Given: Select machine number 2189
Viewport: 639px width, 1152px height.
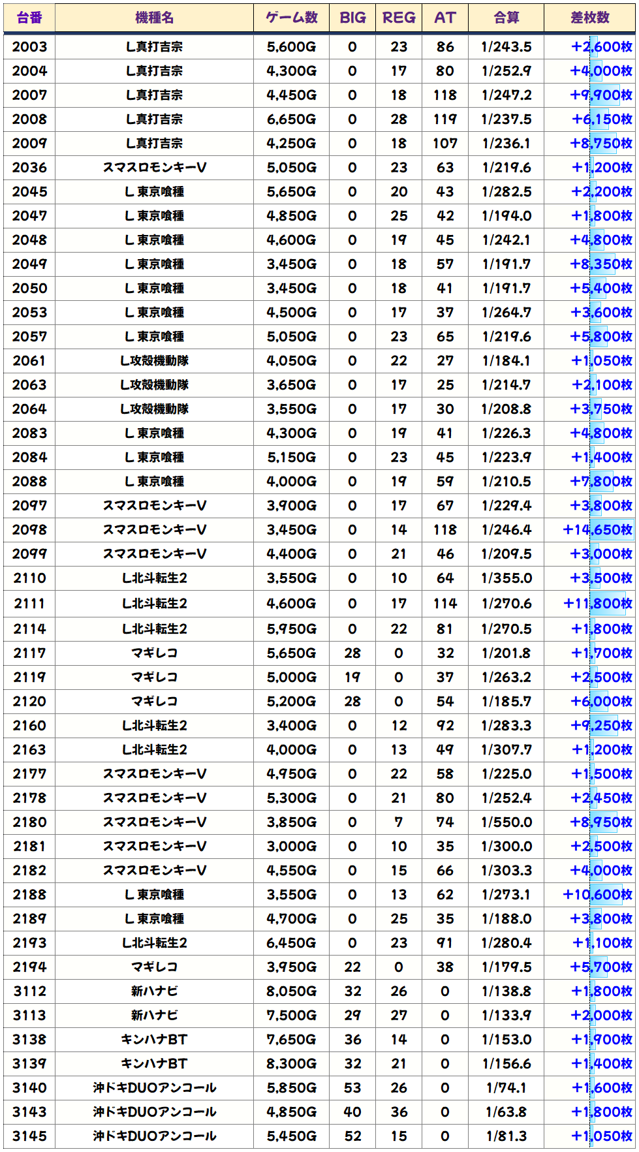Looking at the screenshot, I should coord(29,919).
